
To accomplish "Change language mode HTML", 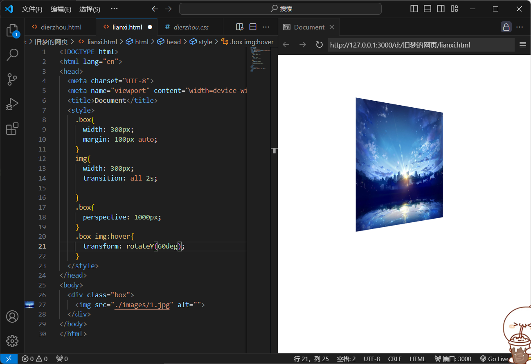I will [417, 359].
